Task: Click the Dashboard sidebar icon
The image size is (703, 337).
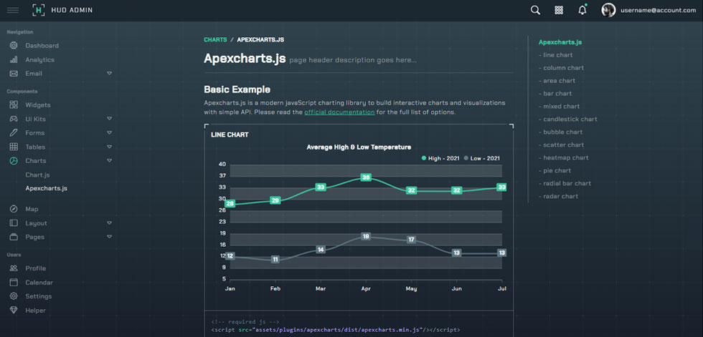Action: tap(14, 46)
